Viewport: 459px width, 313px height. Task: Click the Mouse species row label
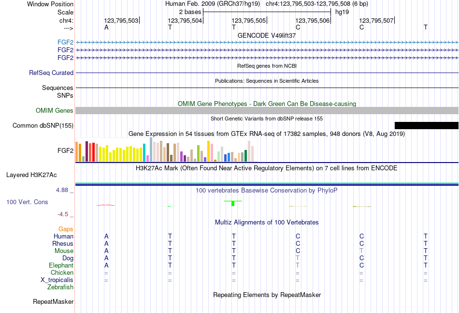pyautogui.click(x=64, y=251)
